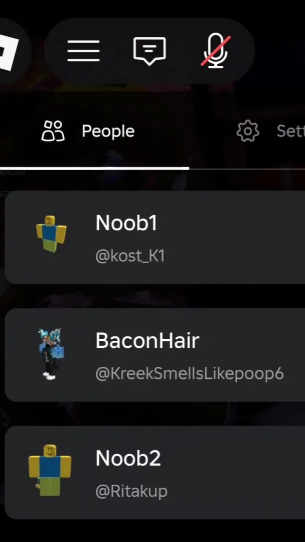Open the chat bubble icon
This screenshot has width=305, height=542.
[x=149, y=51]
